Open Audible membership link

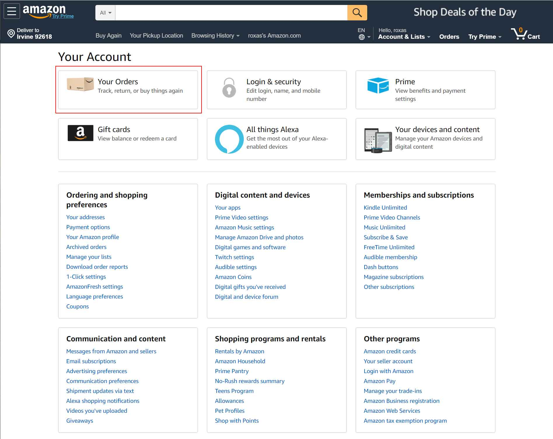pos(391,257)
